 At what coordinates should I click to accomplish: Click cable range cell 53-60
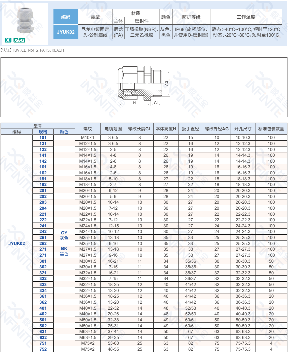click(x=113, y=343)
